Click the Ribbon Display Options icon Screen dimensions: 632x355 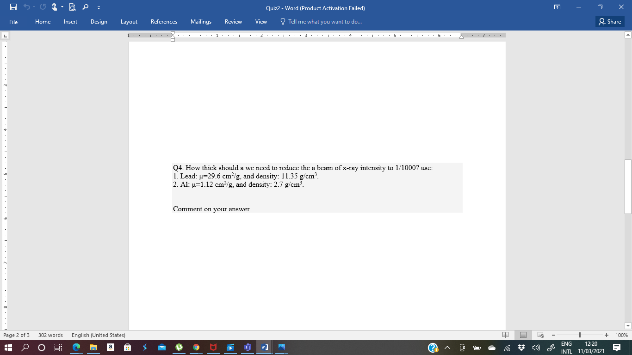click(x=557, y=7)
